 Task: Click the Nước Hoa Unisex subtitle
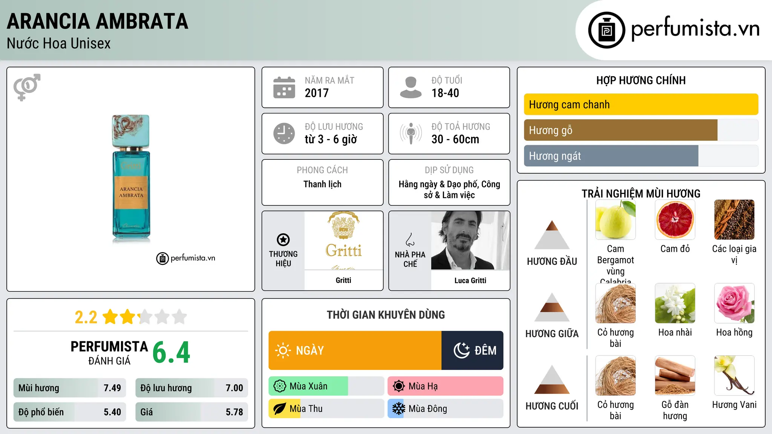pos(59,43)
